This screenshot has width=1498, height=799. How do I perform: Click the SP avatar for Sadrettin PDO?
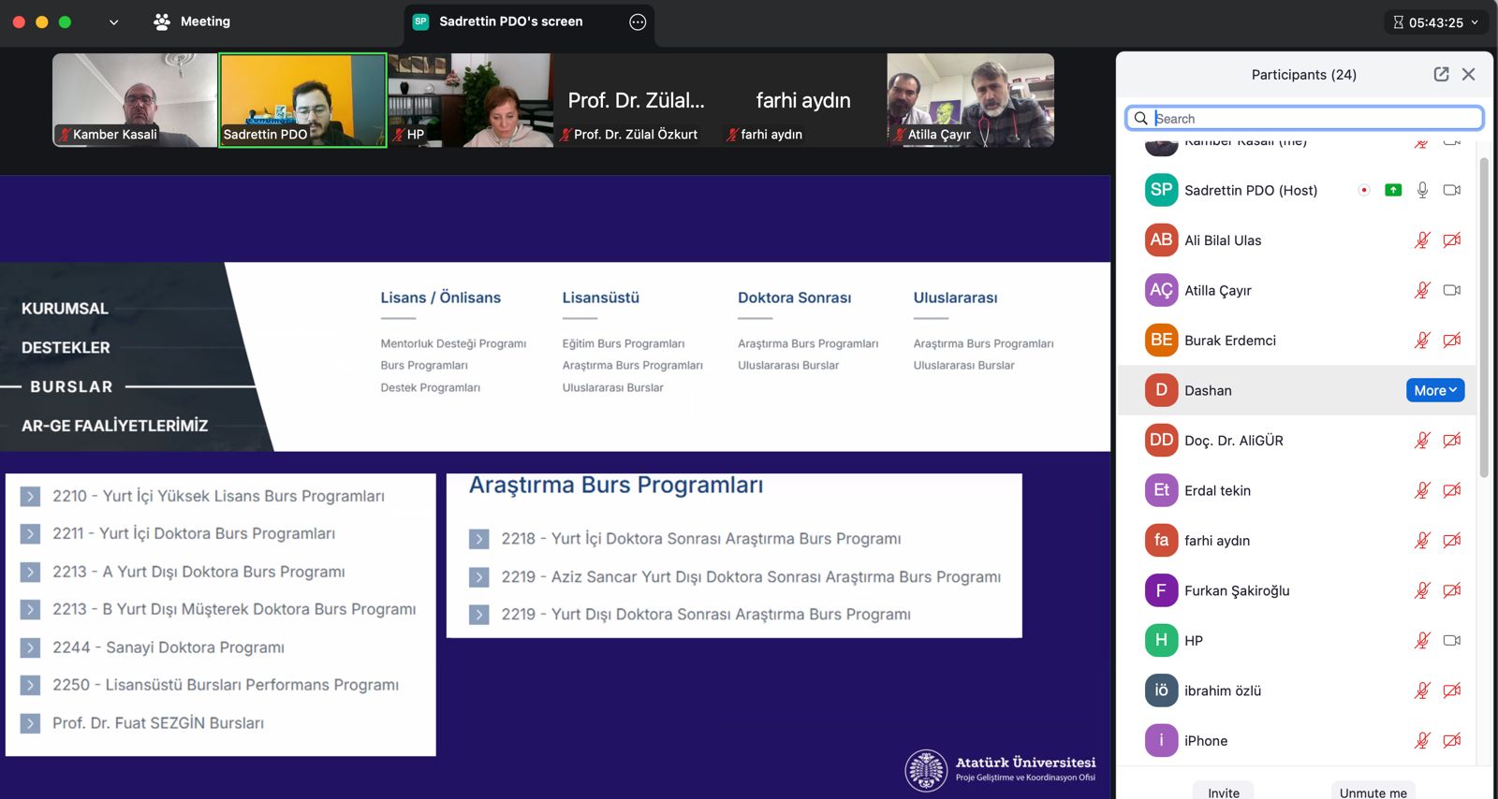(x=1161, y=190)
